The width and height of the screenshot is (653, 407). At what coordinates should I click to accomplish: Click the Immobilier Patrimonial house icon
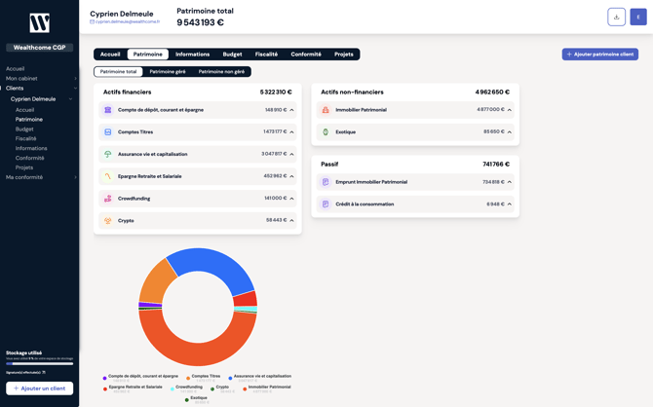(326, 110)
